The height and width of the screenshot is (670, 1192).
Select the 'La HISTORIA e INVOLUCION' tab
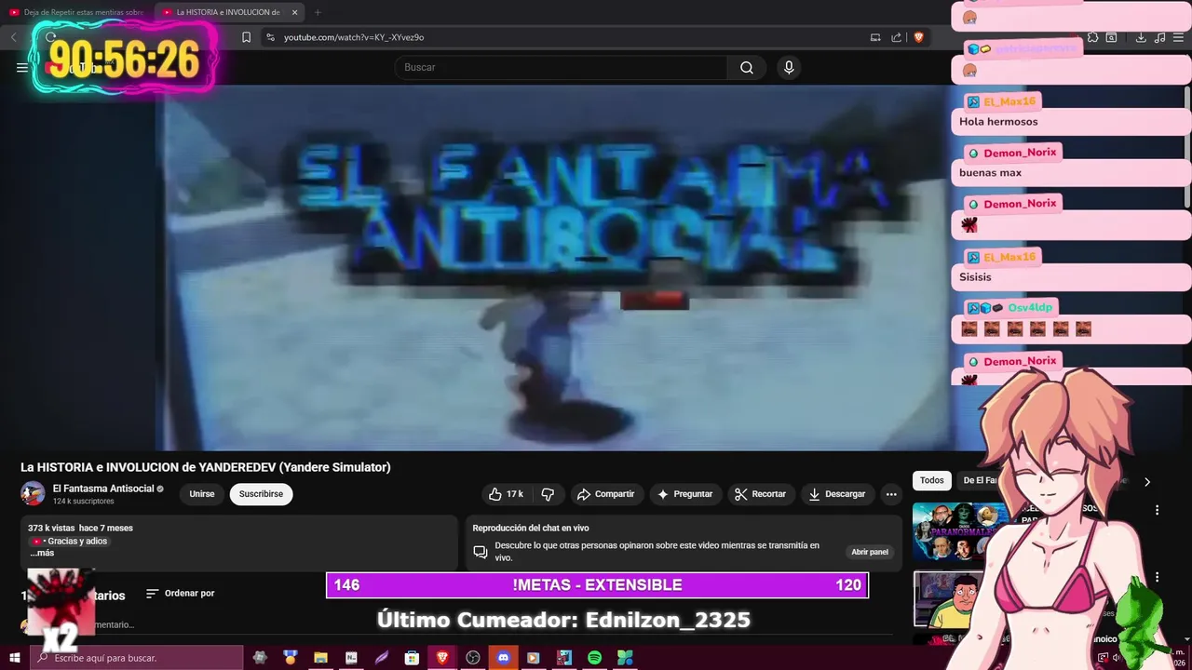[x=229, y=12]
